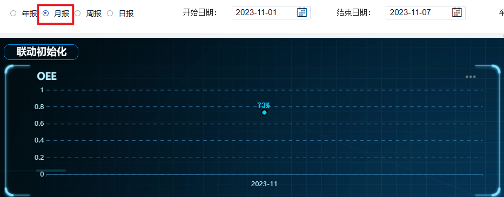Switch to the 日报 daily report

110,13
